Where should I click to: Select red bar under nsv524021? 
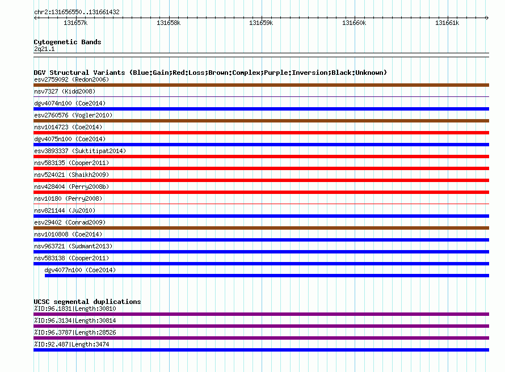(261, 180)
